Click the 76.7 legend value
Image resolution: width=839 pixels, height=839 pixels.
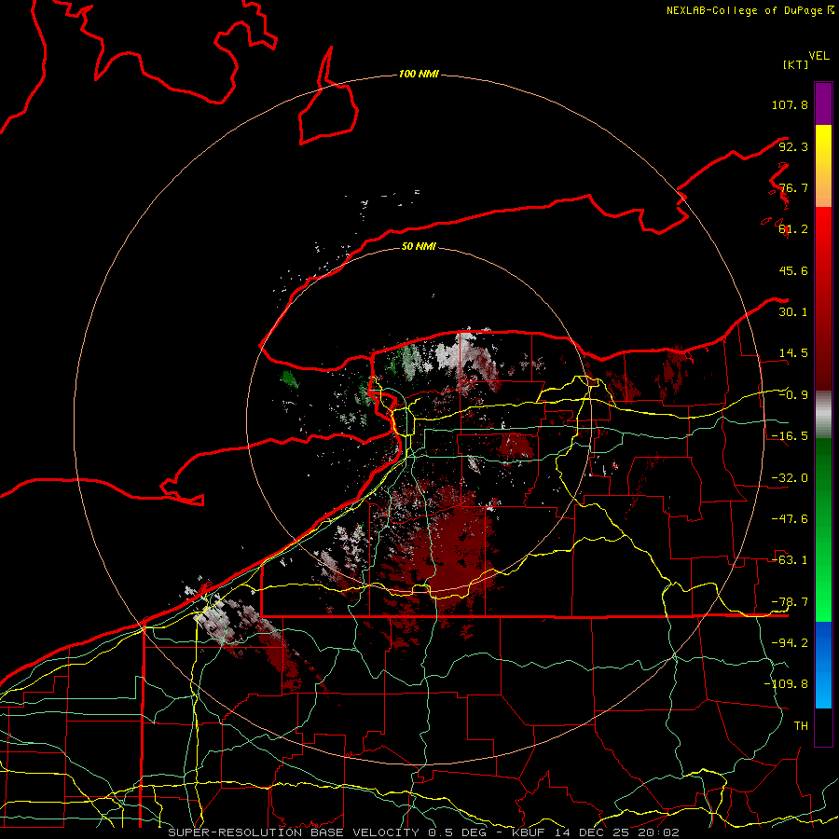tap(793, 187)
